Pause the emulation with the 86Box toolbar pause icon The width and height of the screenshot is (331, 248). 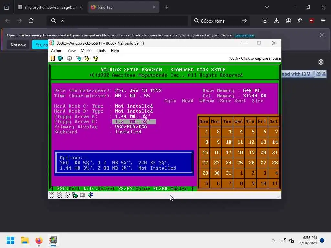point(53,58)
